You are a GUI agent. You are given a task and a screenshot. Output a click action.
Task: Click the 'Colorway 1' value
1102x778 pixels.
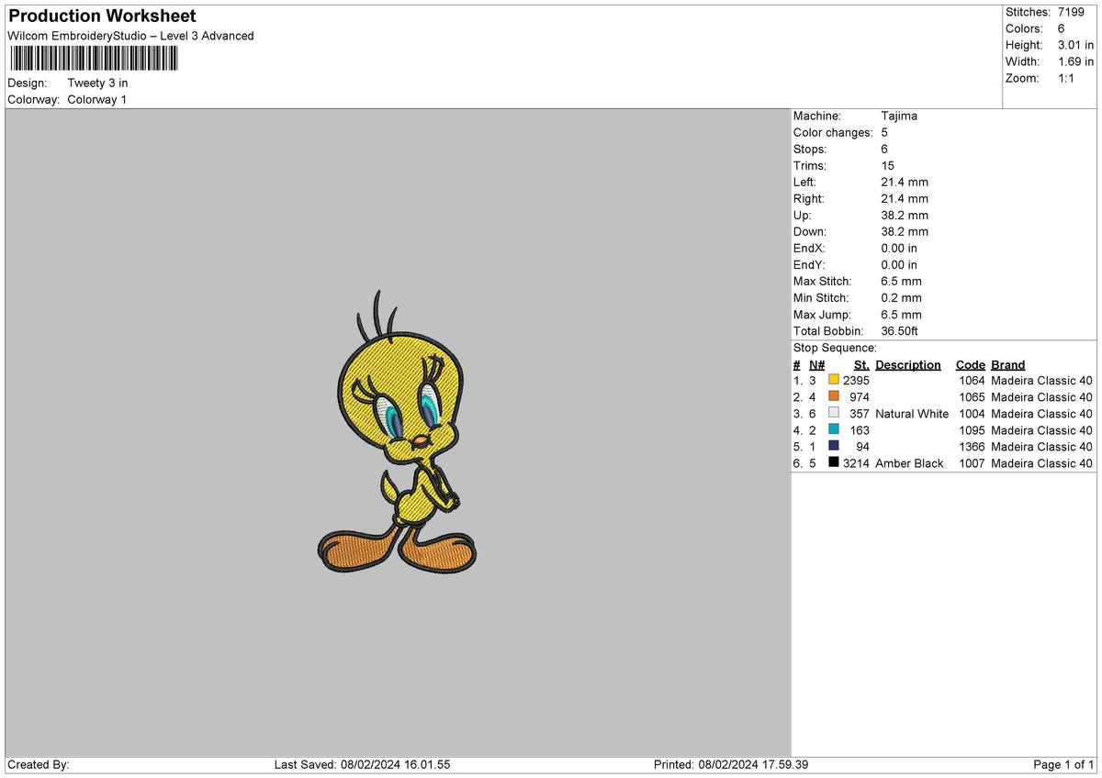click(x=96, y=99)
